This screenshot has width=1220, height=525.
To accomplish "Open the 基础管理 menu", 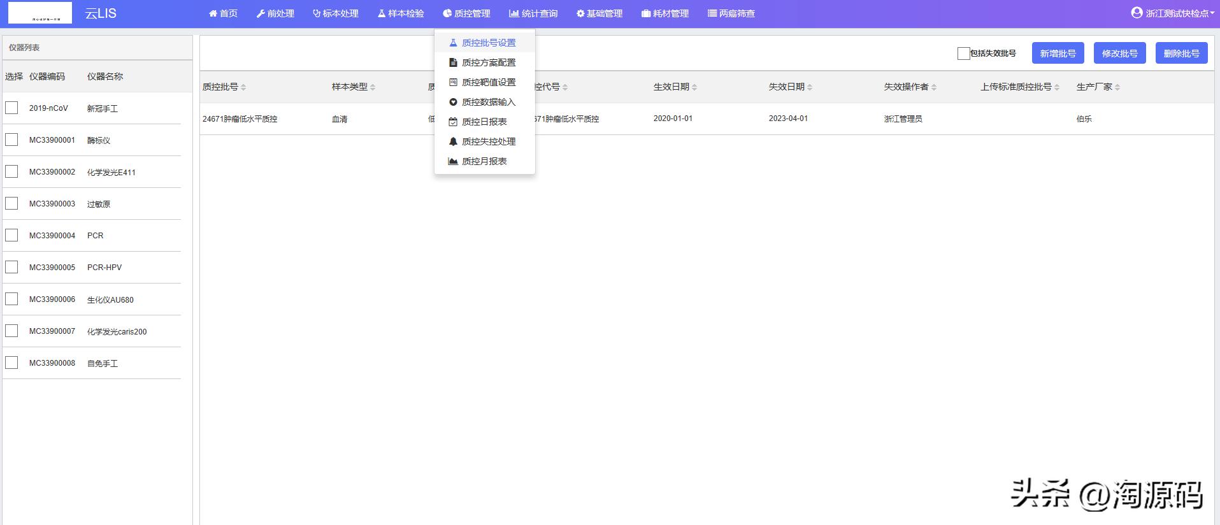I will 599,13.
